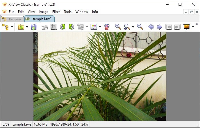The image size is (200, 129).
Task: Go to next file with right arrow
Action: click(x=159, y=27)
